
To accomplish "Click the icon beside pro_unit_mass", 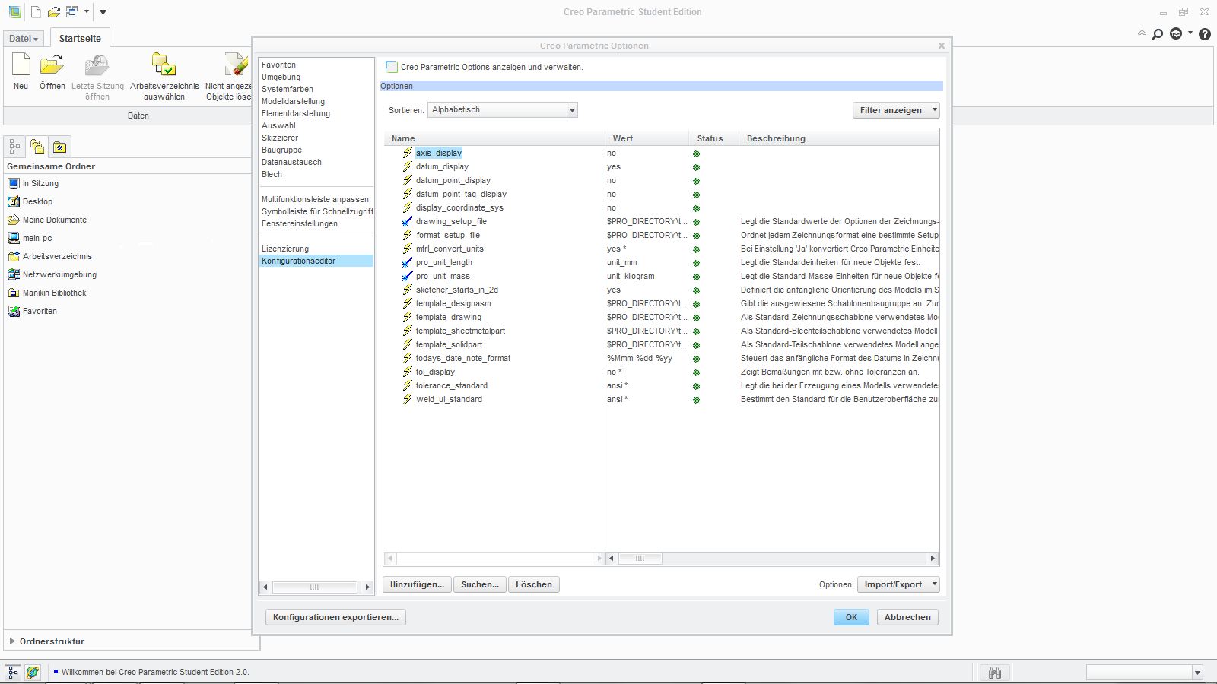I will tap(408, 276).
